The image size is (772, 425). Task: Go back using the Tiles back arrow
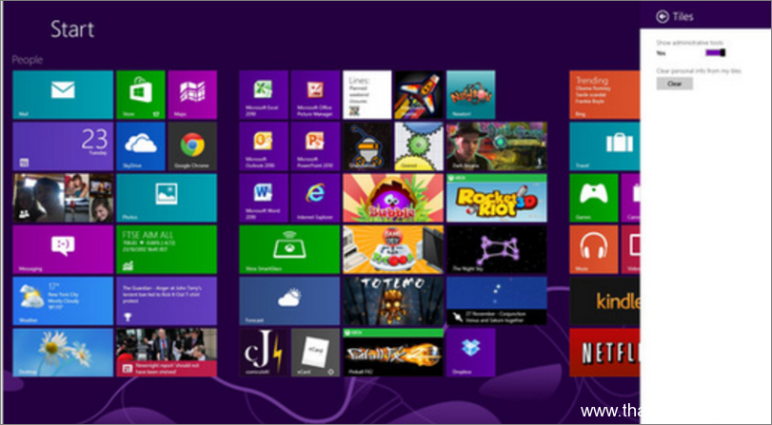click(x=662, y=16)
